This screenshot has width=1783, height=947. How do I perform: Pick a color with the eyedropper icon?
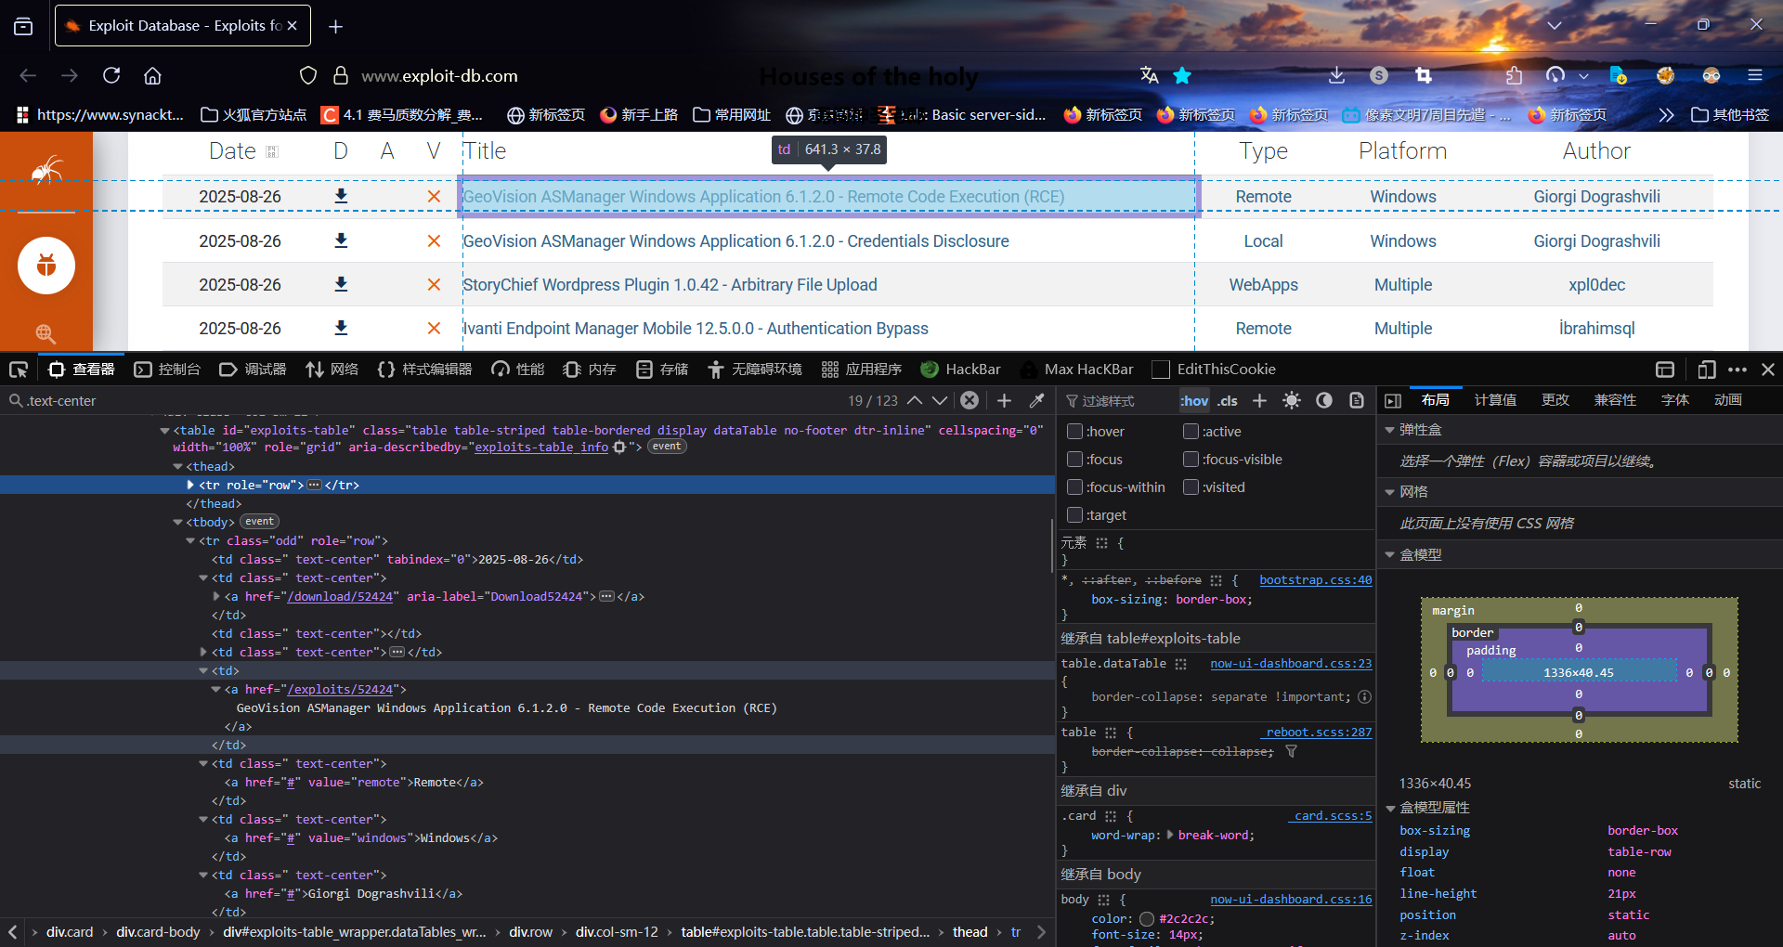point(1037,400)
